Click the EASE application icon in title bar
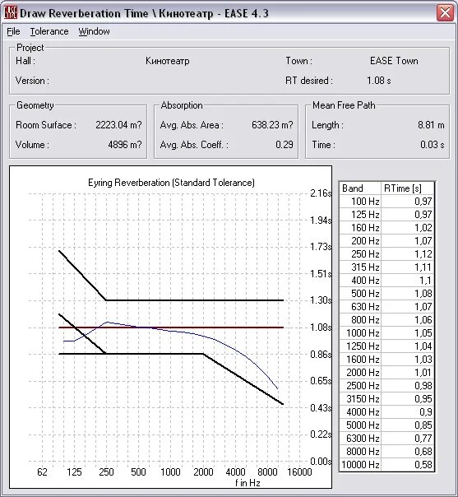Image resolution: width=458 pixels, height=497 pixels. pyautogui.click(x=11, y=13)
